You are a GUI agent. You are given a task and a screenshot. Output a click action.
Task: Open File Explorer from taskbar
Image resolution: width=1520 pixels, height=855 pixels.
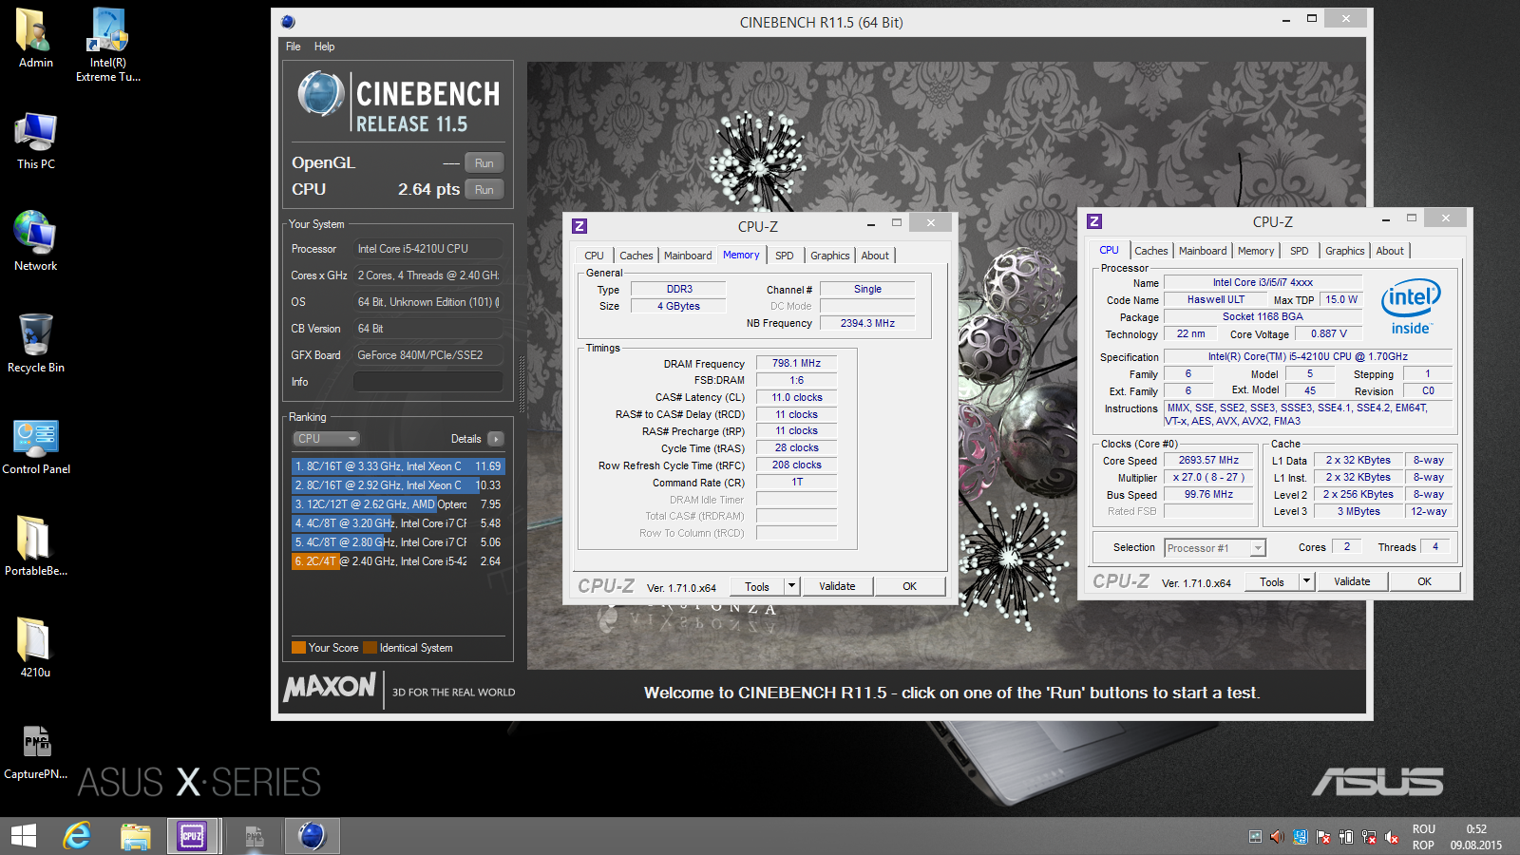[x=135, y=836]
